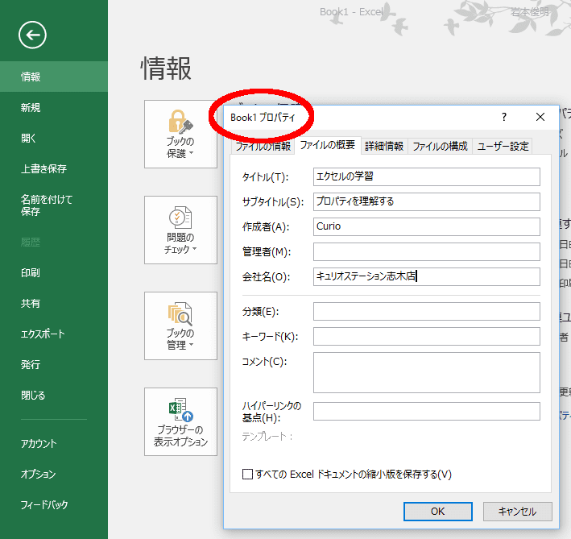571x539 pixels.
Task: Select エクスポート in the sidebar
Action: pos(54,334)
